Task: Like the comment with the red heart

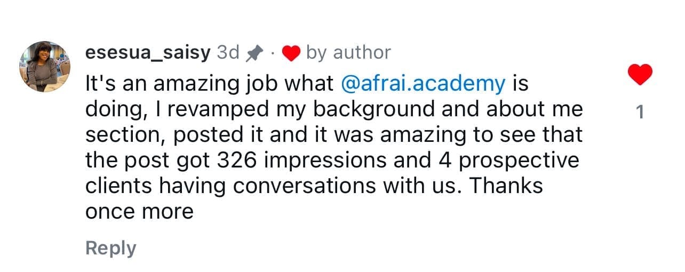Action: click(x=640, y=74)
